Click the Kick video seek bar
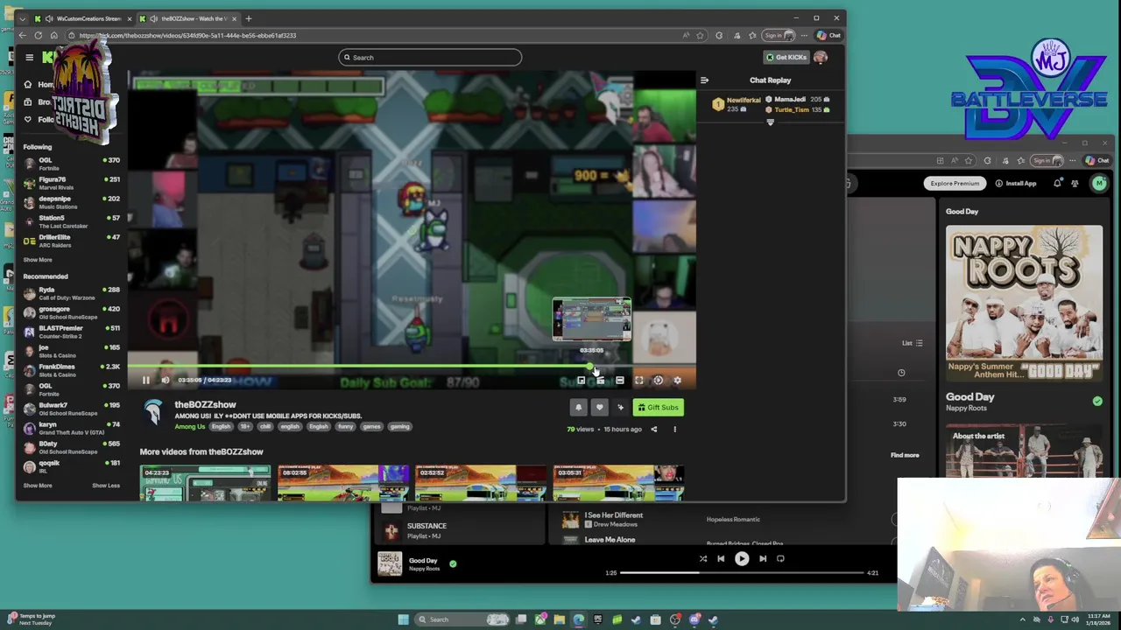Image resolution: width=1121 pixels, height=630 pixels. tap(412, 367)
